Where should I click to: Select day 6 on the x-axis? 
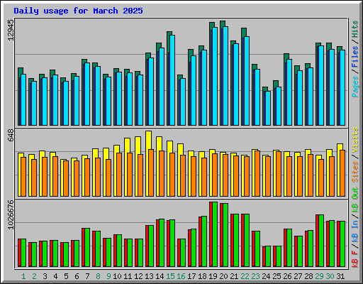pos(77,276)
